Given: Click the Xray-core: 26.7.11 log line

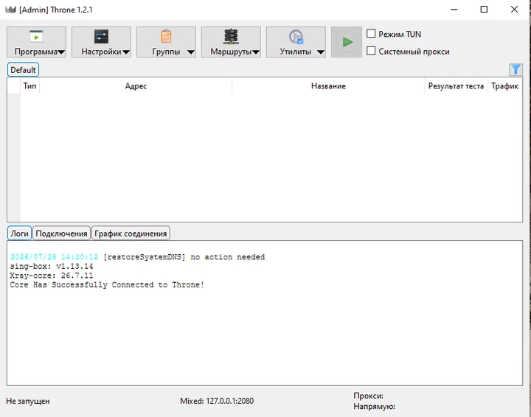Looking at the screenshot, I should (52, 276).
